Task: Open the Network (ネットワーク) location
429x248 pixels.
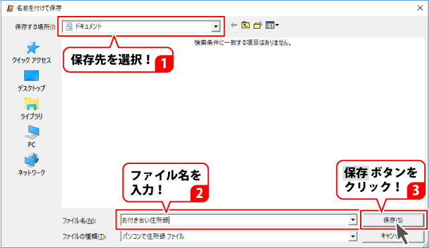Action: [x=31, y=165]
